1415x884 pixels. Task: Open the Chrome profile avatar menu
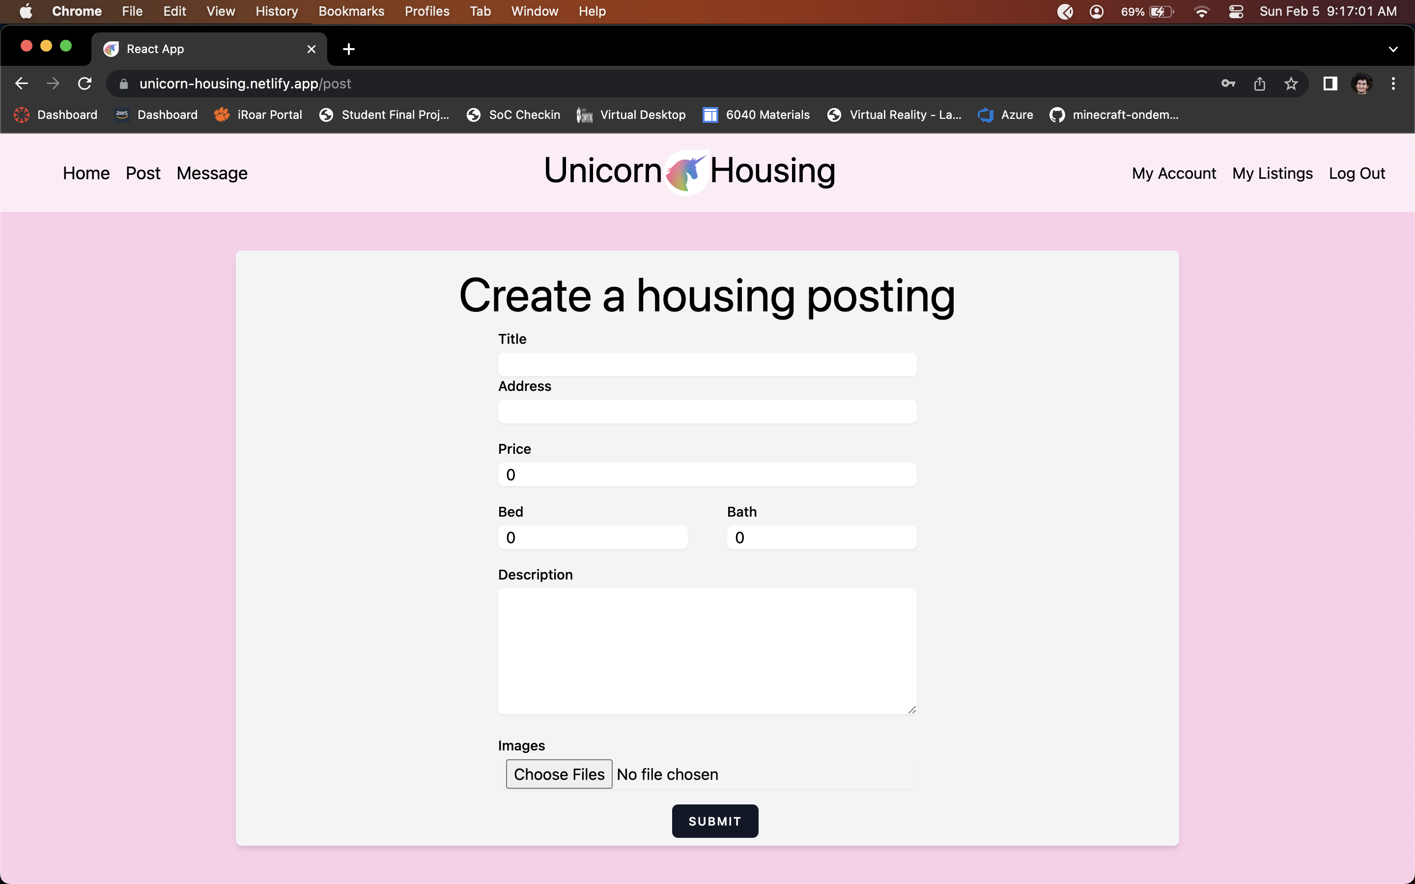(1361, 83)
